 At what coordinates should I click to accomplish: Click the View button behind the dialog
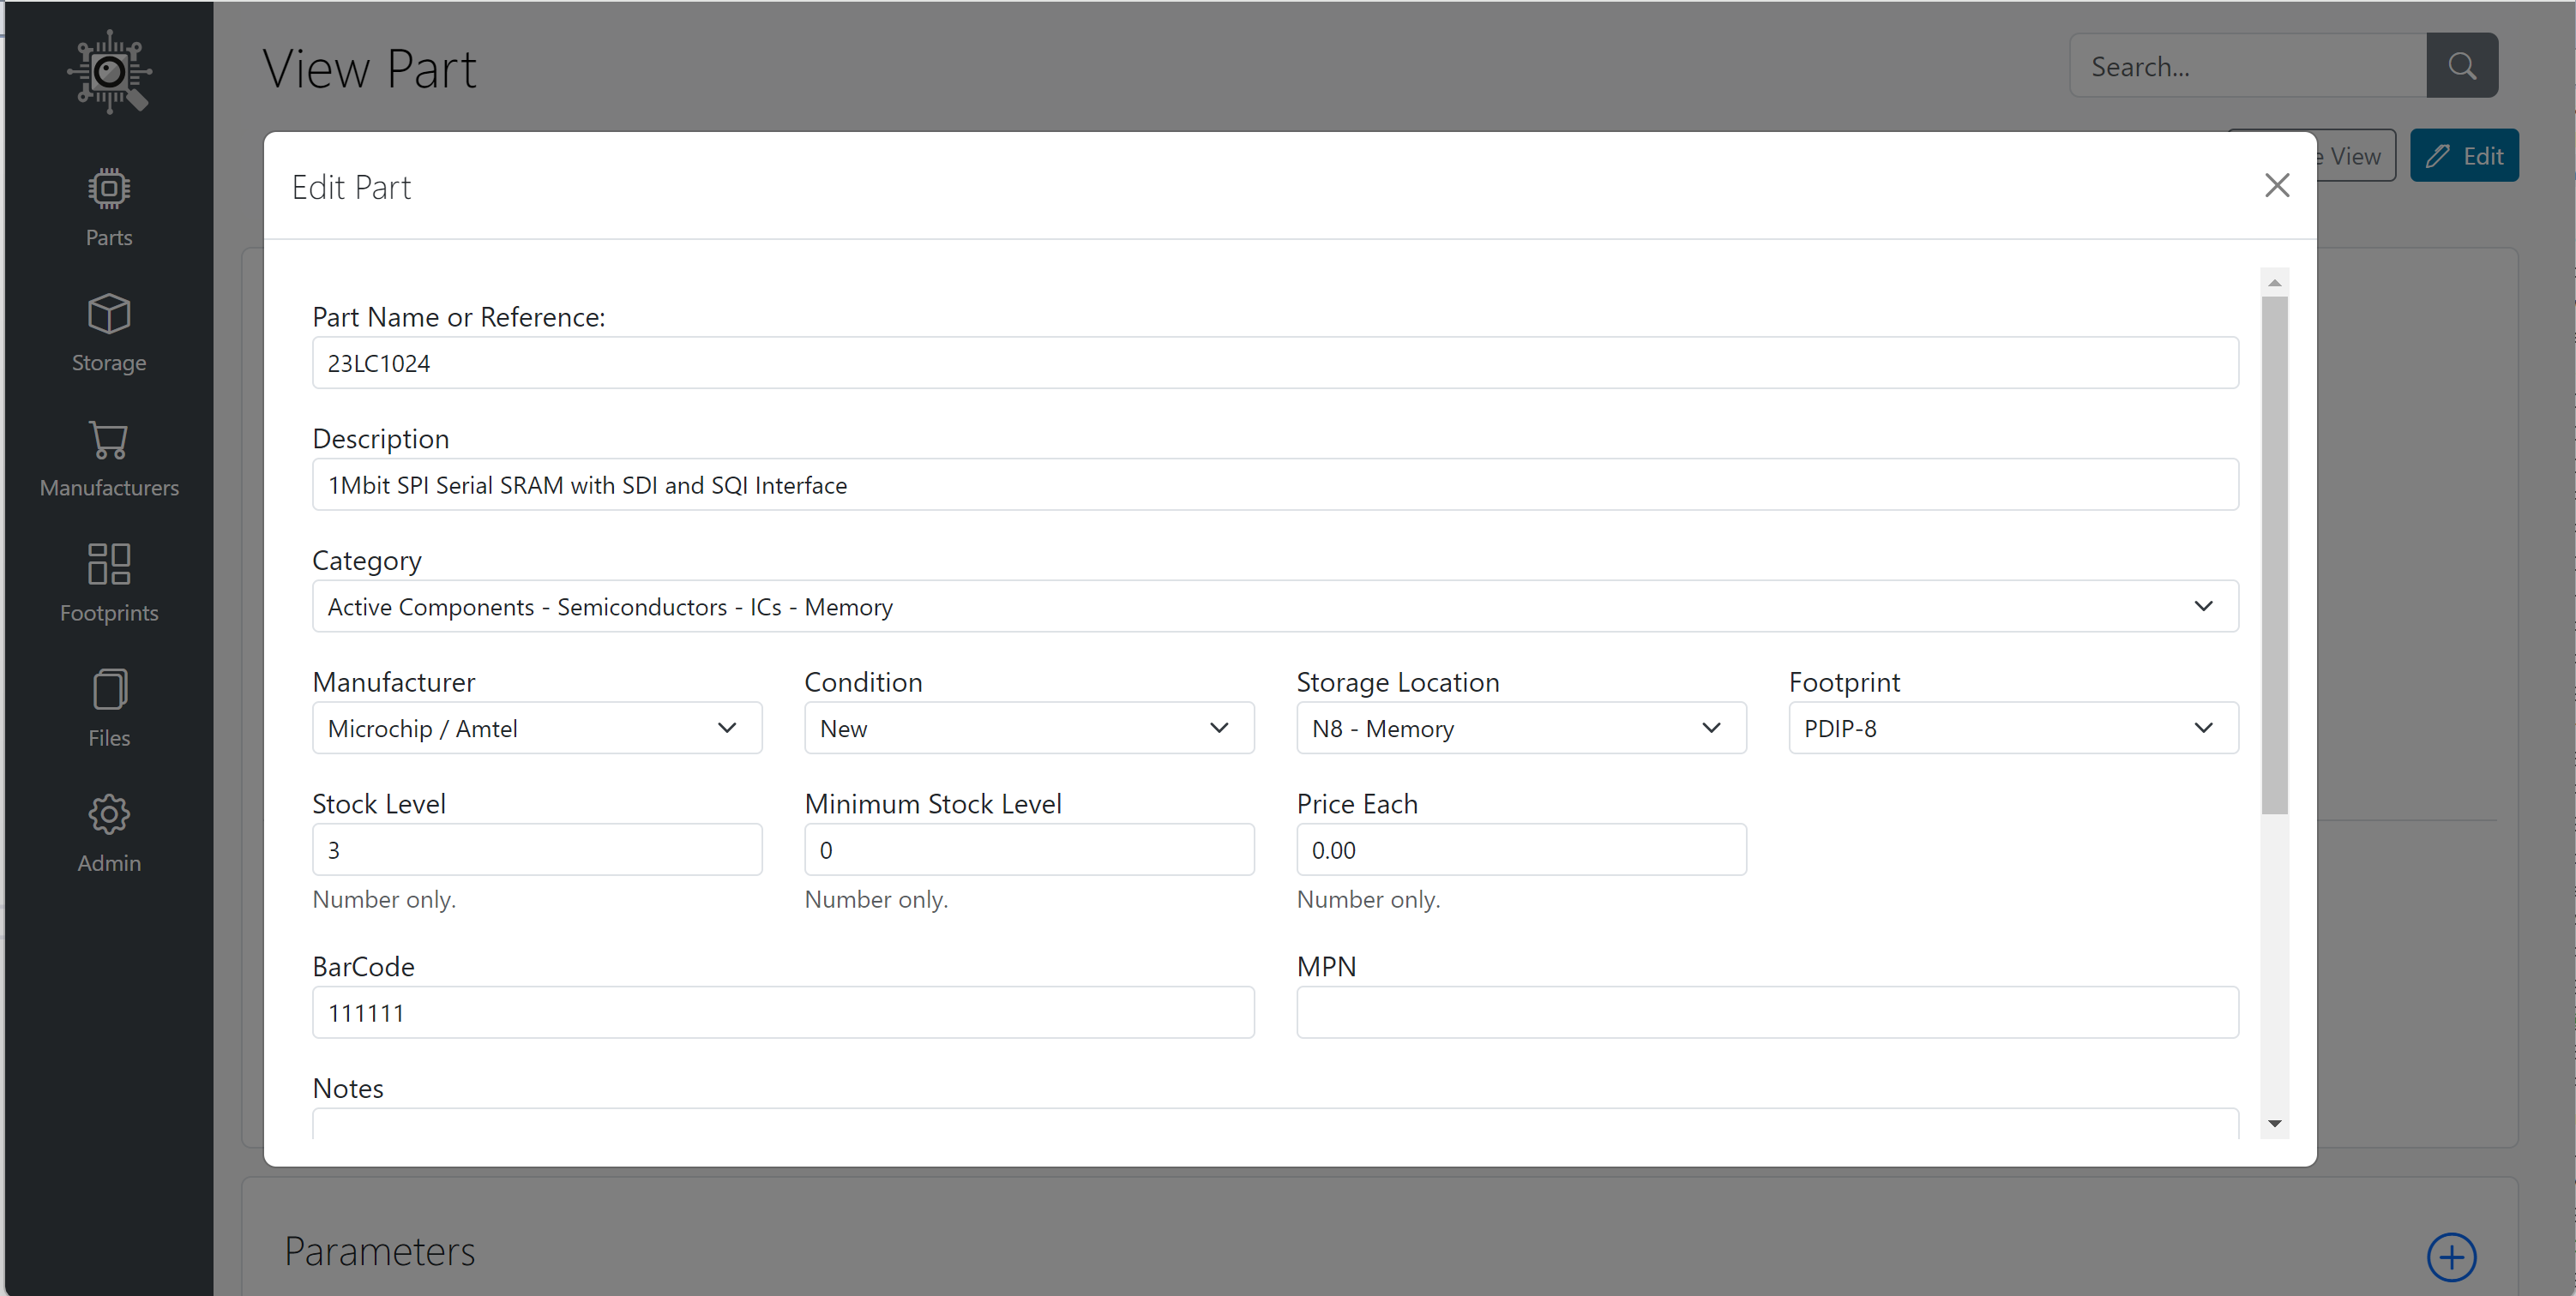tap(2352, 155)
